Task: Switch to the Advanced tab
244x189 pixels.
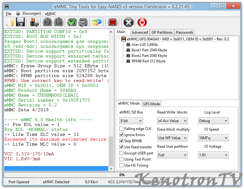Action: coord(140,32)
